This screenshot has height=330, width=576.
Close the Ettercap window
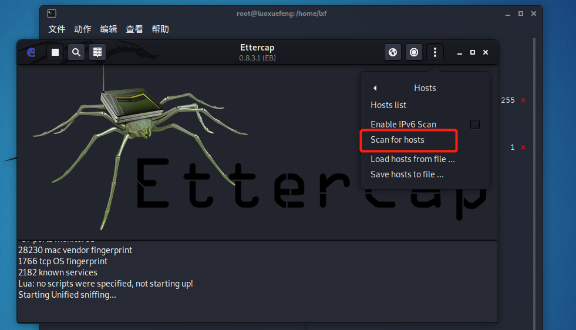pyautogui.click(x=486, y=52)
